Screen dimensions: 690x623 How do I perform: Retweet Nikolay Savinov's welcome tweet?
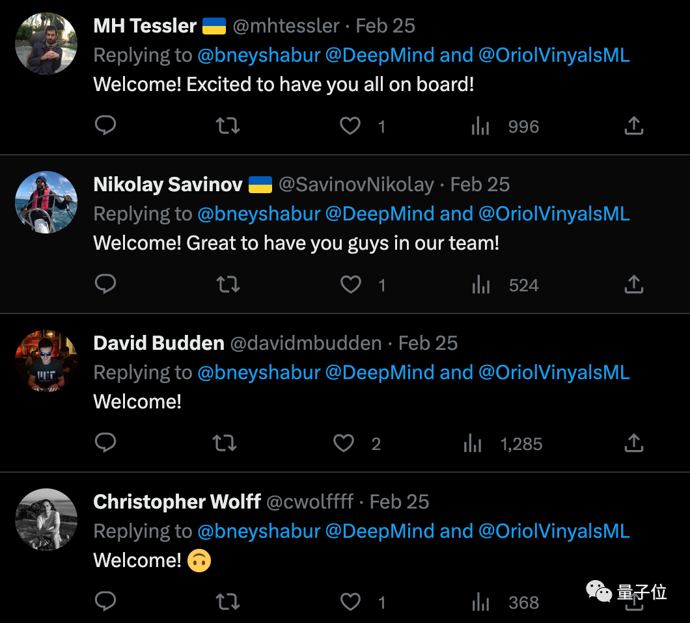coord(227,284)
